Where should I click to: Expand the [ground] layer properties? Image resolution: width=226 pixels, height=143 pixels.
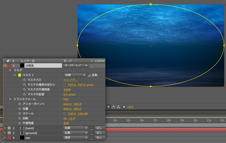point(5,133)
